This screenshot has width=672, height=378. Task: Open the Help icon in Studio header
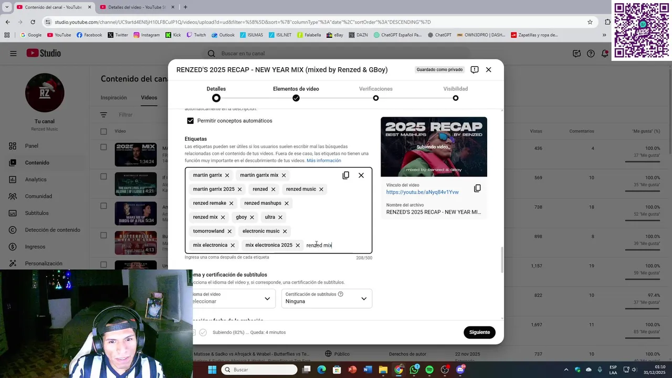[x=591, y=54]
